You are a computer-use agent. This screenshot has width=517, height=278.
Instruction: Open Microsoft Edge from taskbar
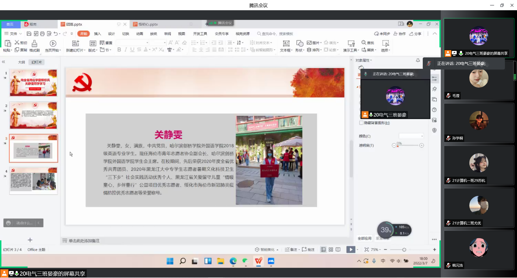click(233, 261)
